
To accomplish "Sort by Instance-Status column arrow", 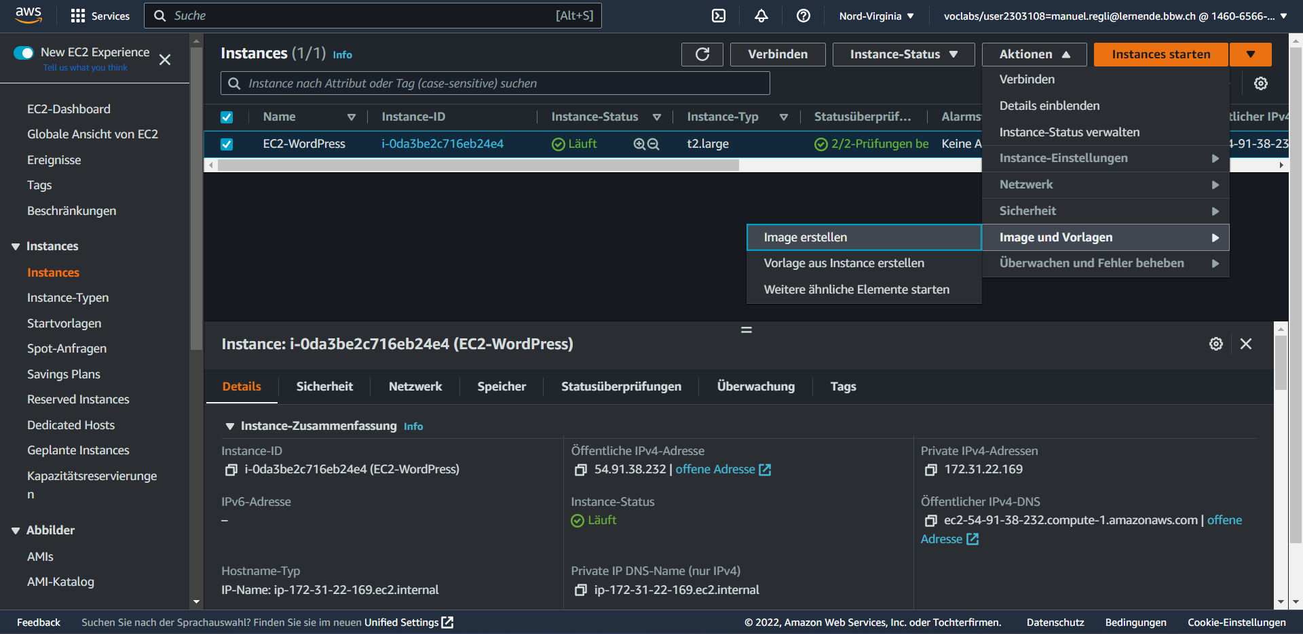I will click(x=657, y=117).
